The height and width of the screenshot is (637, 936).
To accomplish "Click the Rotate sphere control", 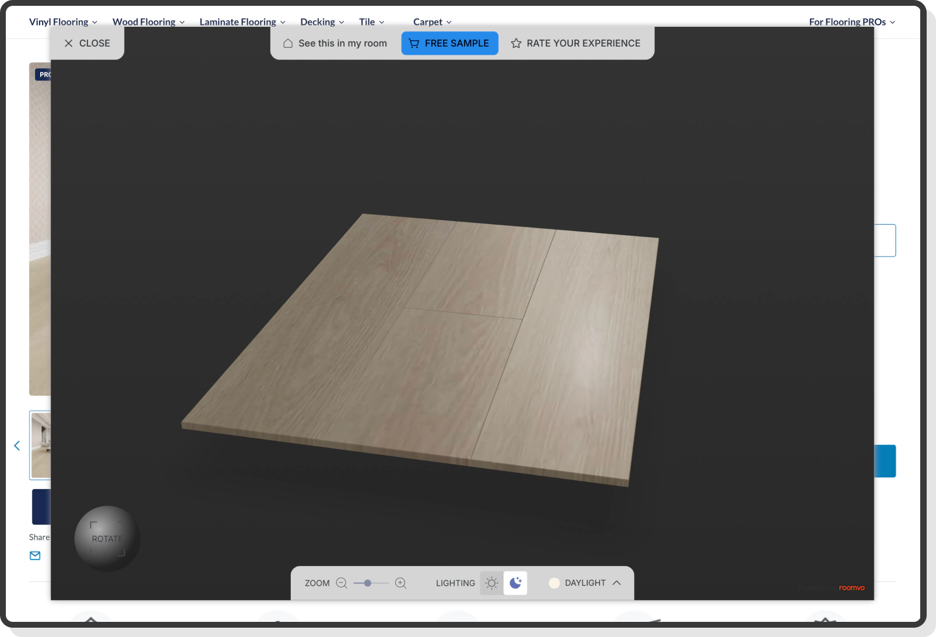I will (107, 539).
